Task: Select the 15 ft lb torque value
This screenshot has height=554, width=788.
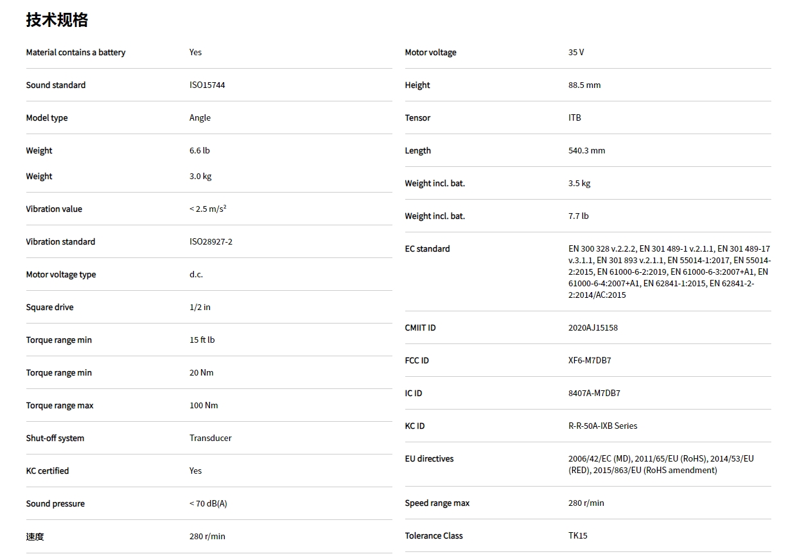Action: point(202,340)
